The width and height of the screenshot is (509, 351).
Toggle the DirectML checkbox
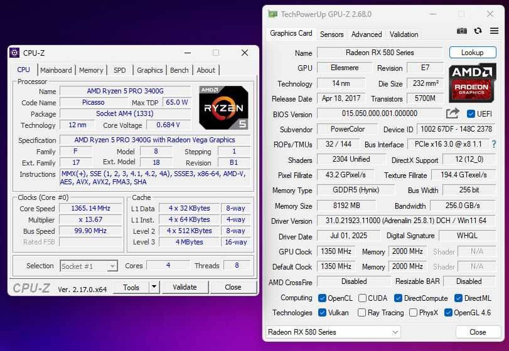458,298
